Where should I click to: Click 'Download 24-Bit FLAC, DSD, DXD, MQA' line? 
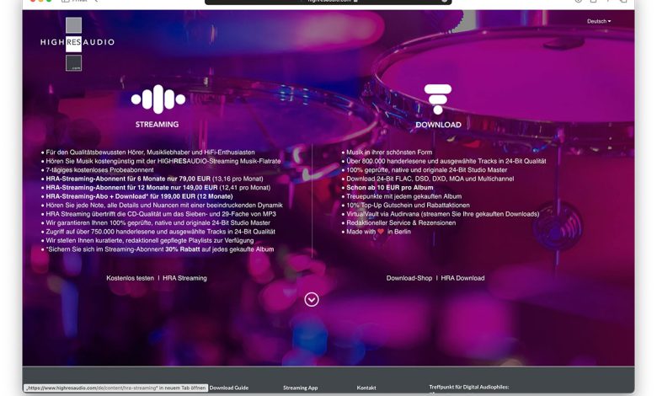click(x=430, y=179)
